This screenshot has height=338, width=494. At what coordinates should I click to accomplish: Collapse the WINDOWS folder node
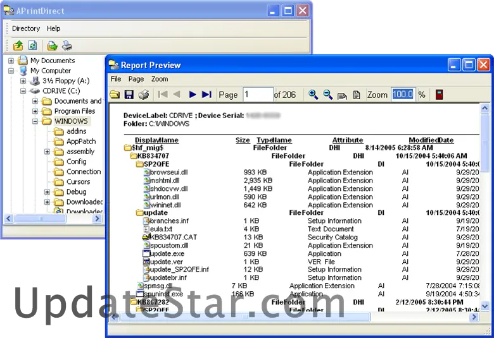35,121
